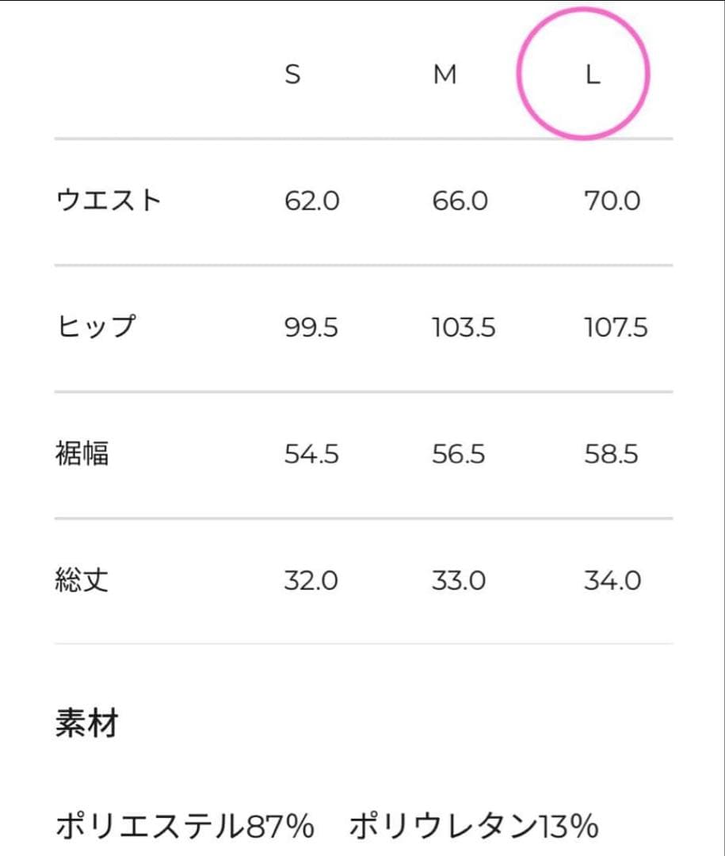Click the hem width value 58.5

[612, 455]
